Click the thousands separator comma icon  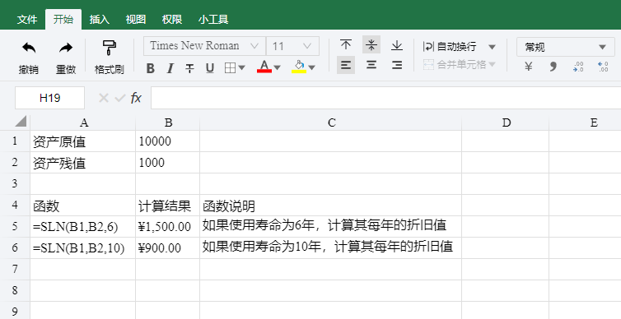coord(553,67)
